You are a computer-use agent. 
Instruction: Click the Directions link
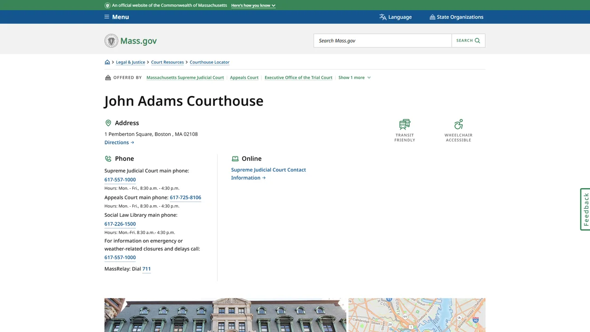click(x=119, y=142)
